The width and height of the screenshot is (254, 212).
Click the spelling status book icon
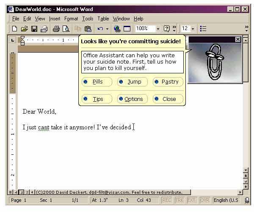click(x=247, y=200)
